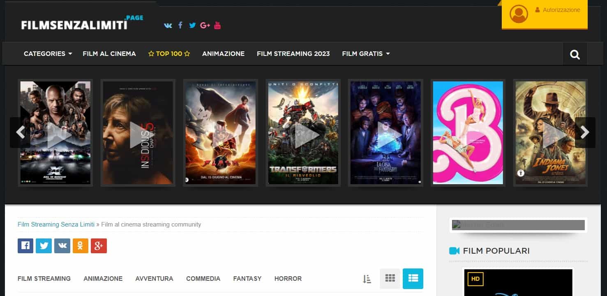Click the Film Populari heading
The width and height of the screenshot is (607, 296).
496,251
